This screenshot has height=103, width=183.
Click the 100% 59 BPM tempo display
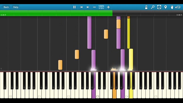[x=101, y=7]
